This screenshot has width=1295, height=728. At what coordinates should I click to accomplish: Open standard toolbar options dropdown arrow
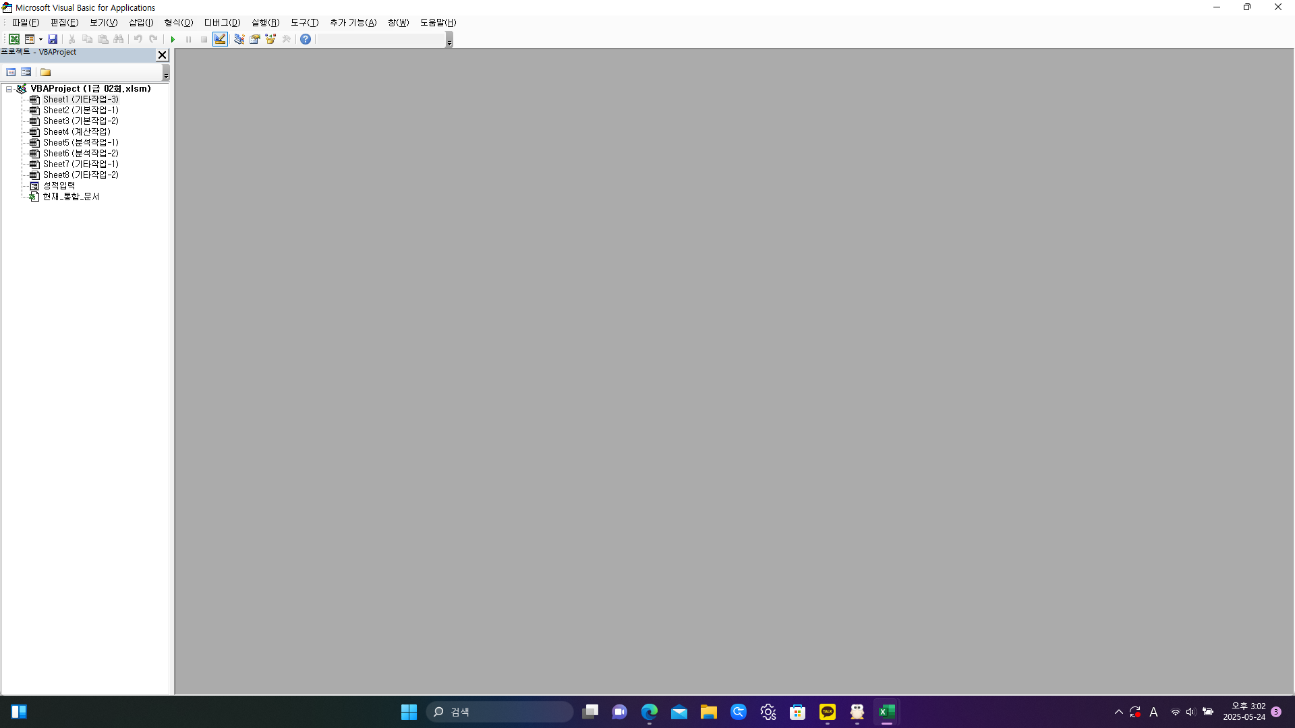click(x=449, y=42)
